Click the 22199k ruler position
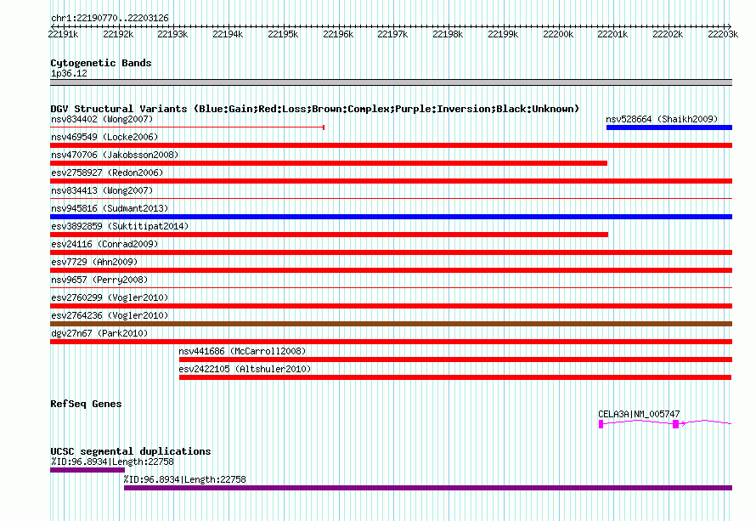The width and height of the screenshot is (756, 521). pyautogui.click(x=503, y=34)
